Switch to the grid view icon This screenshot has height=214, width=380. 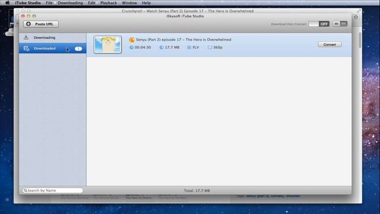[344, 24]
